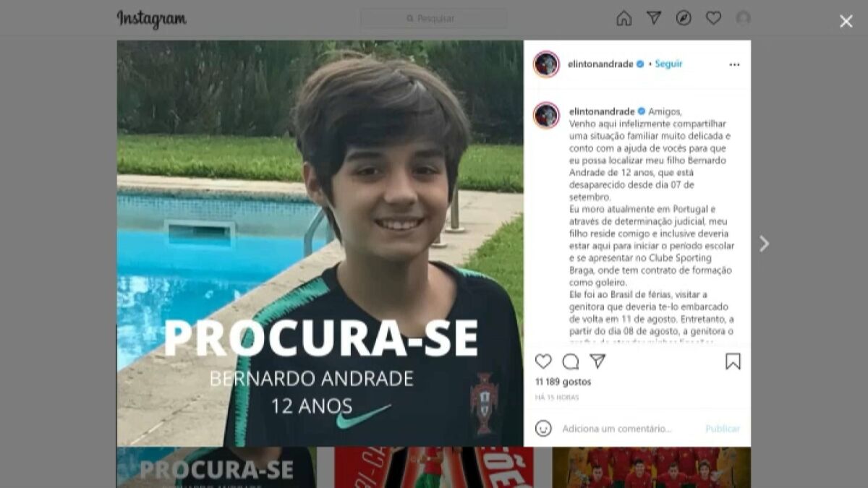Open the three-dot post options menu
Image resolution: width=868 pixels, height=488 pixels.
click(734, 64)
